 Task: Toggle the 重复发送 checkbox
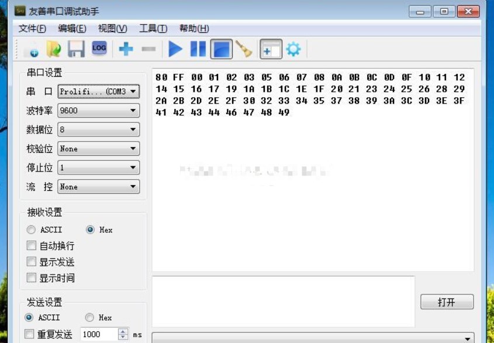pyautogui.click(x=29, y=334)
